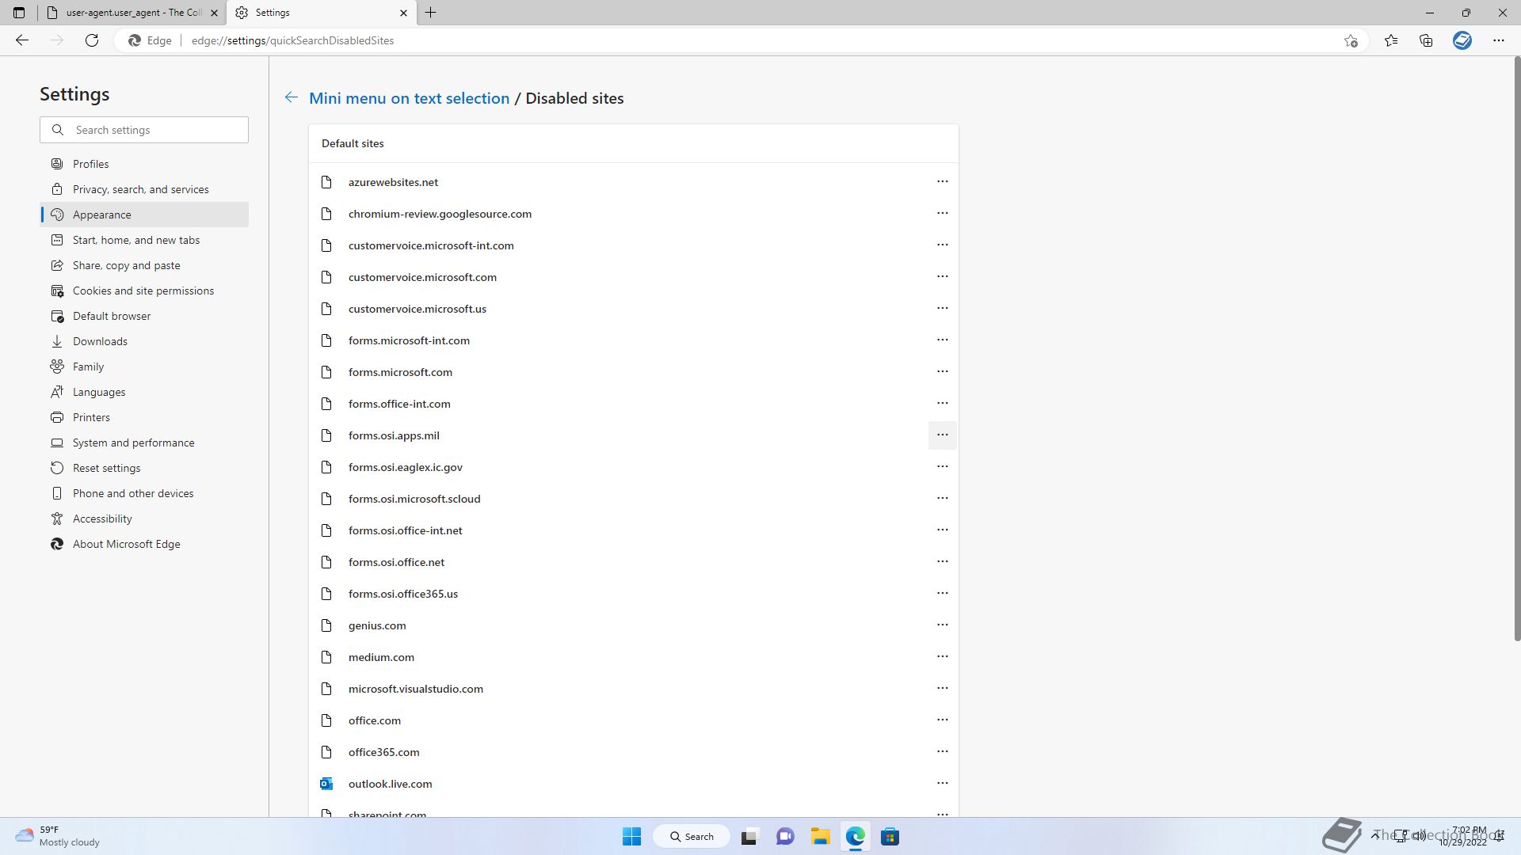Open more options for office.com
Viewport: 1521px width, 855px height.
(942, 720)
